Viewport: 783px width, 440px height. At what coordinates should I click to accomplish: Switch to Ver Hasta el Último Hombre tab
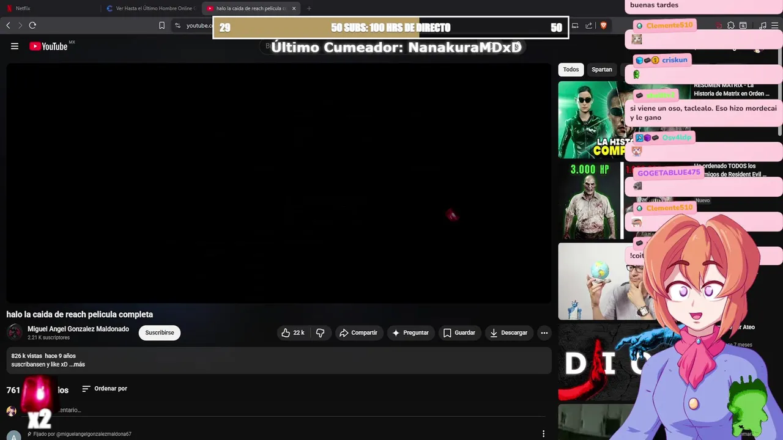coord(150,9)
